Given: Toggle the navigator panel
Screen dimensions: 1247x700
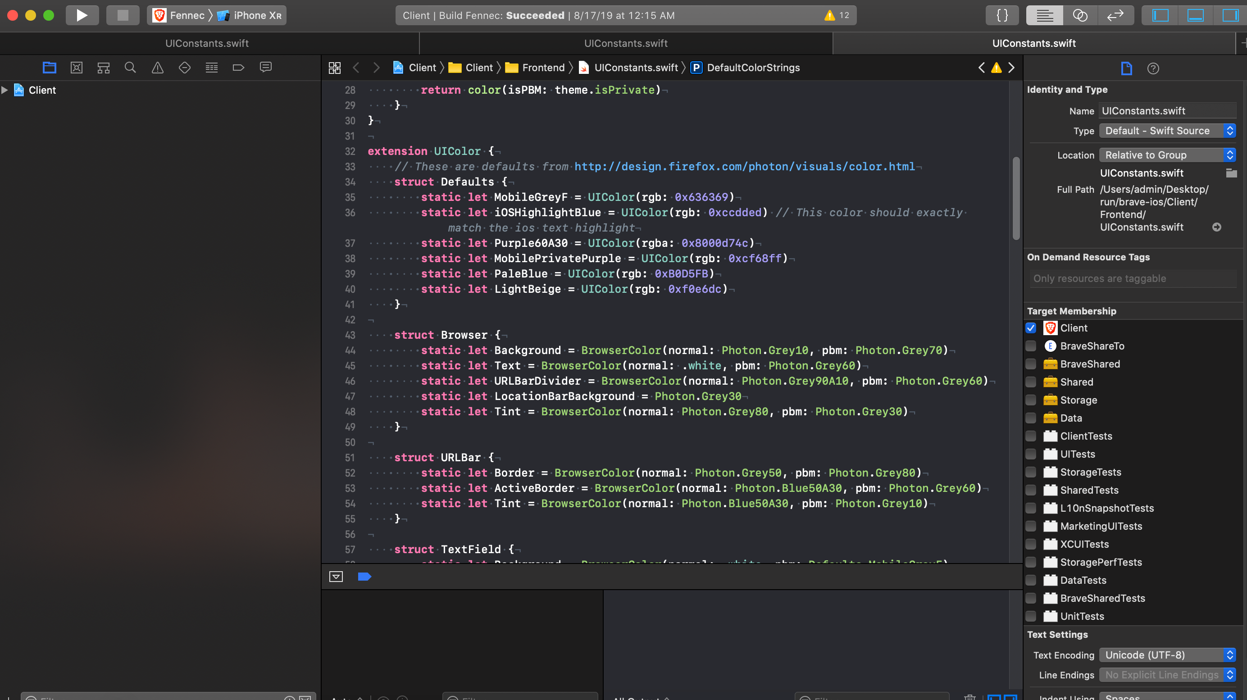Looking at the screenshot, I should 1160,15.
